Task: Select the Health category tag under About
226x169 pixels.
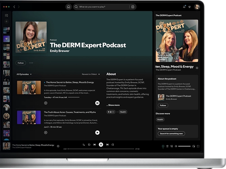Action: click(123, 112)
